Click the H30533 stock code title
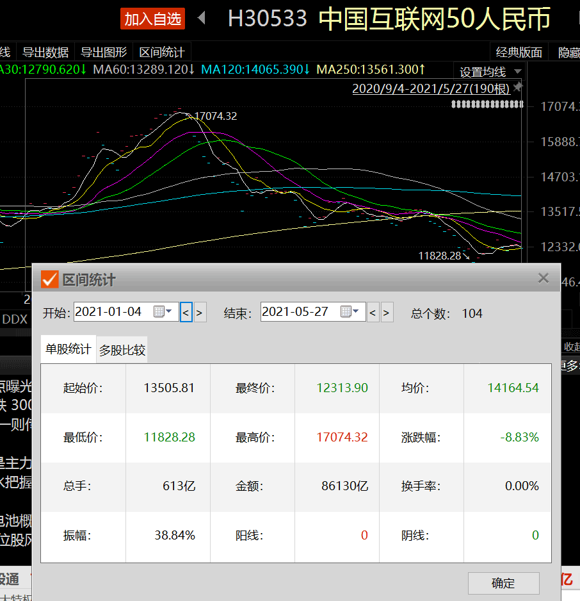580x601 pixels. [267, 19]
